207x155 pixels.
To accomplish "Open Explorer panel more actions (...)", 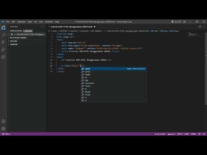I will pos(42,27).
